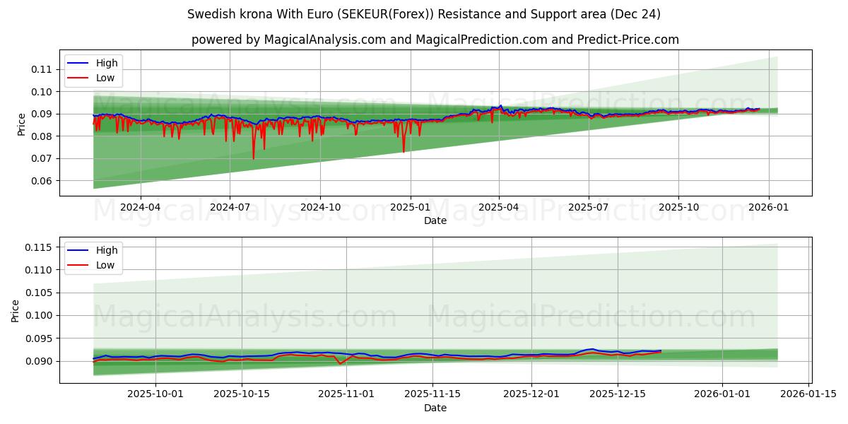Open the Predict-Price.com link
This screenshot has width=848, height=424.
tap(626, 40)
